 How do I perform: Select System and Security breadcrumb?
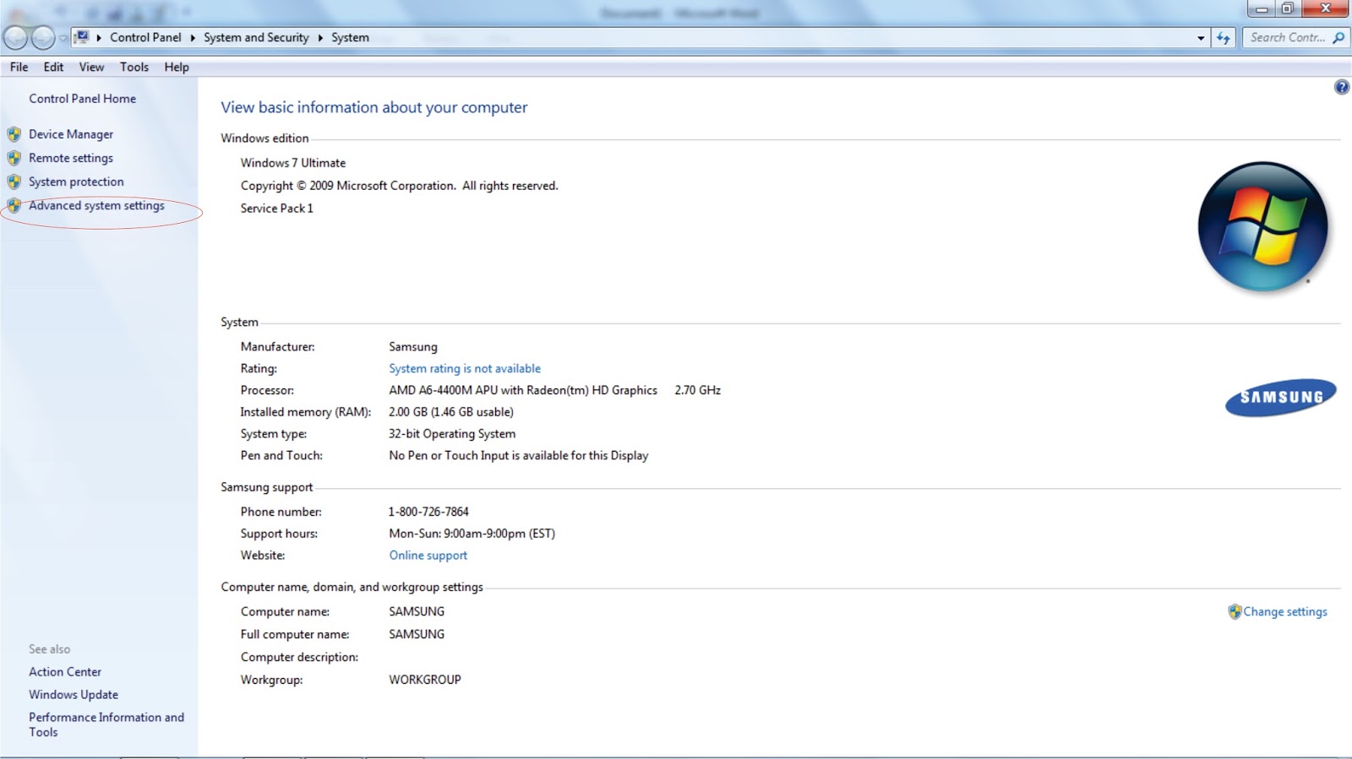(256, 37)
